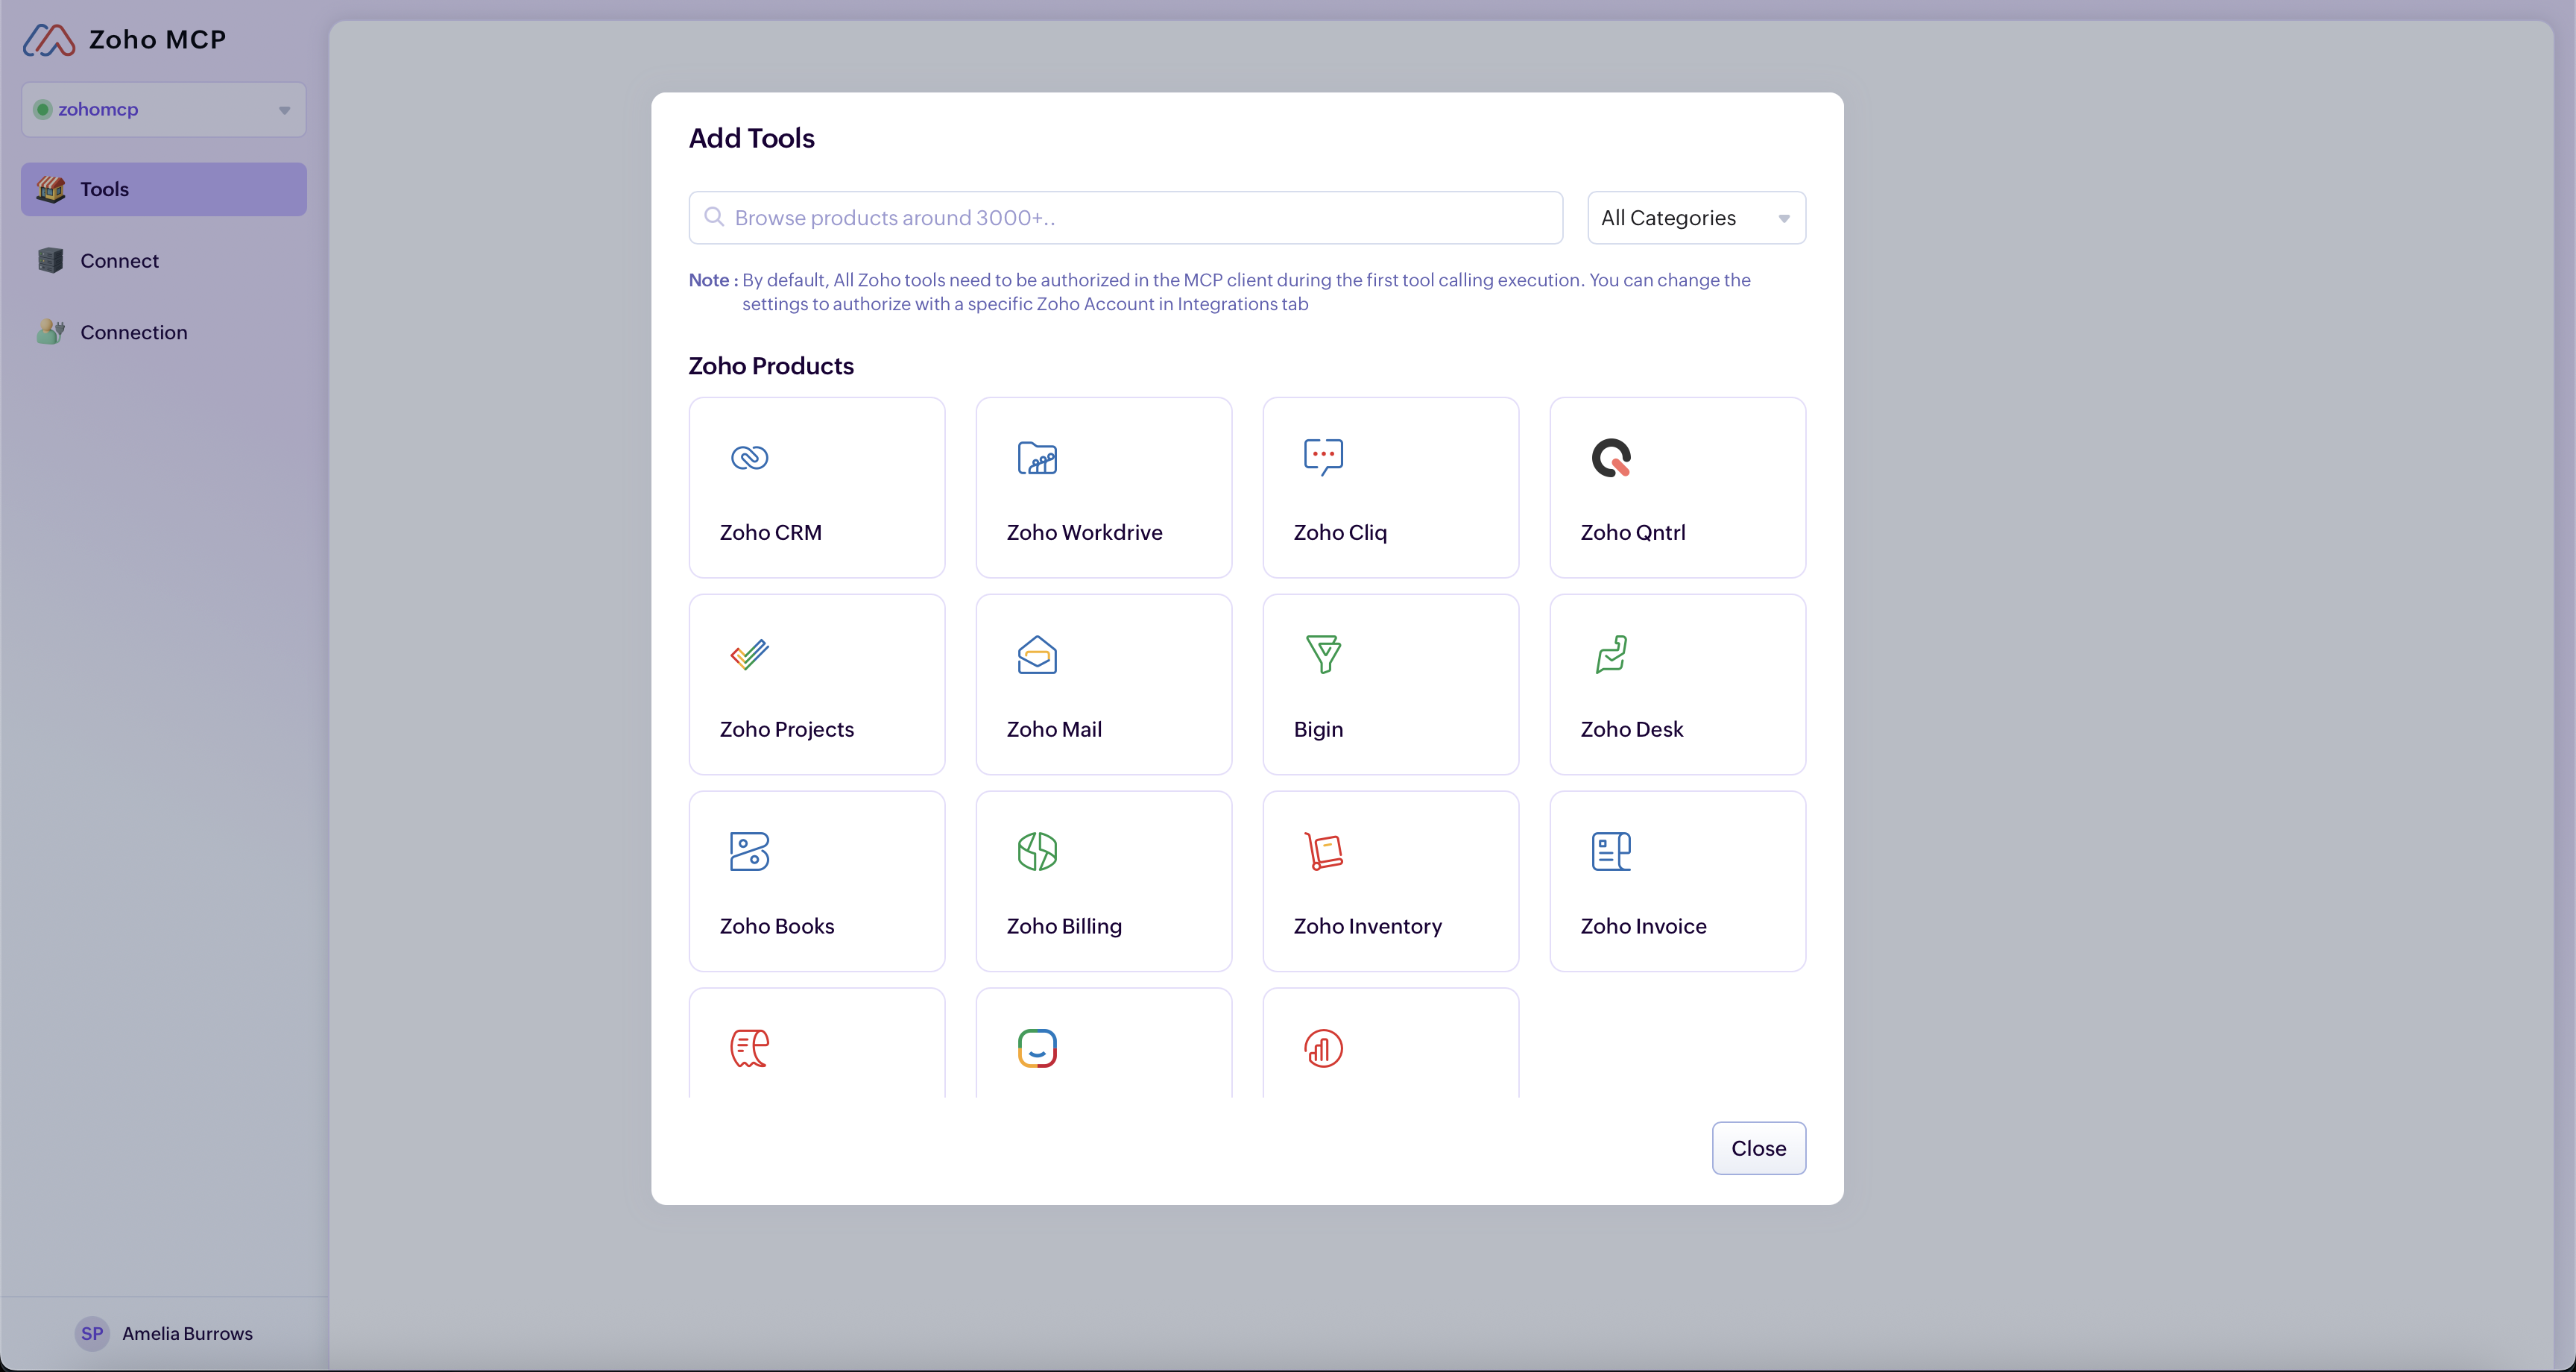Click the SP user avatar
The width and height of the screenshot is (2576, 1372).
click(92, 1333)
